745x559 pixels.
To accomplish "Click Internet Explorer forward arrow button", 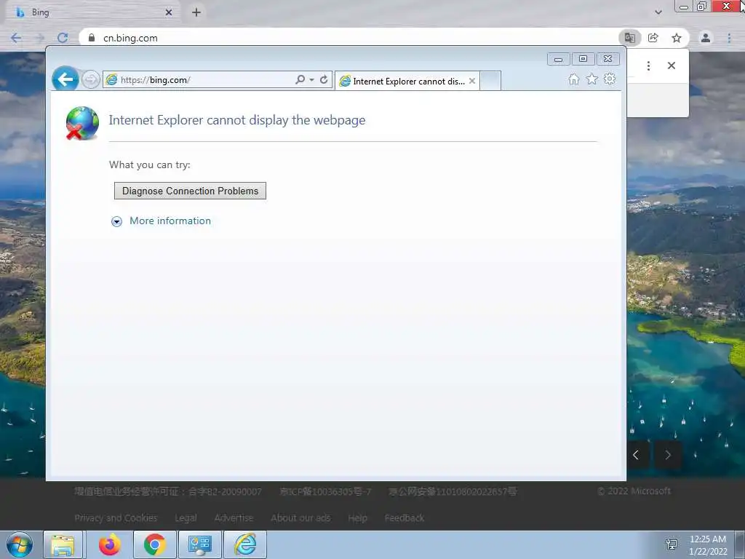I will [x=90, y=79].
